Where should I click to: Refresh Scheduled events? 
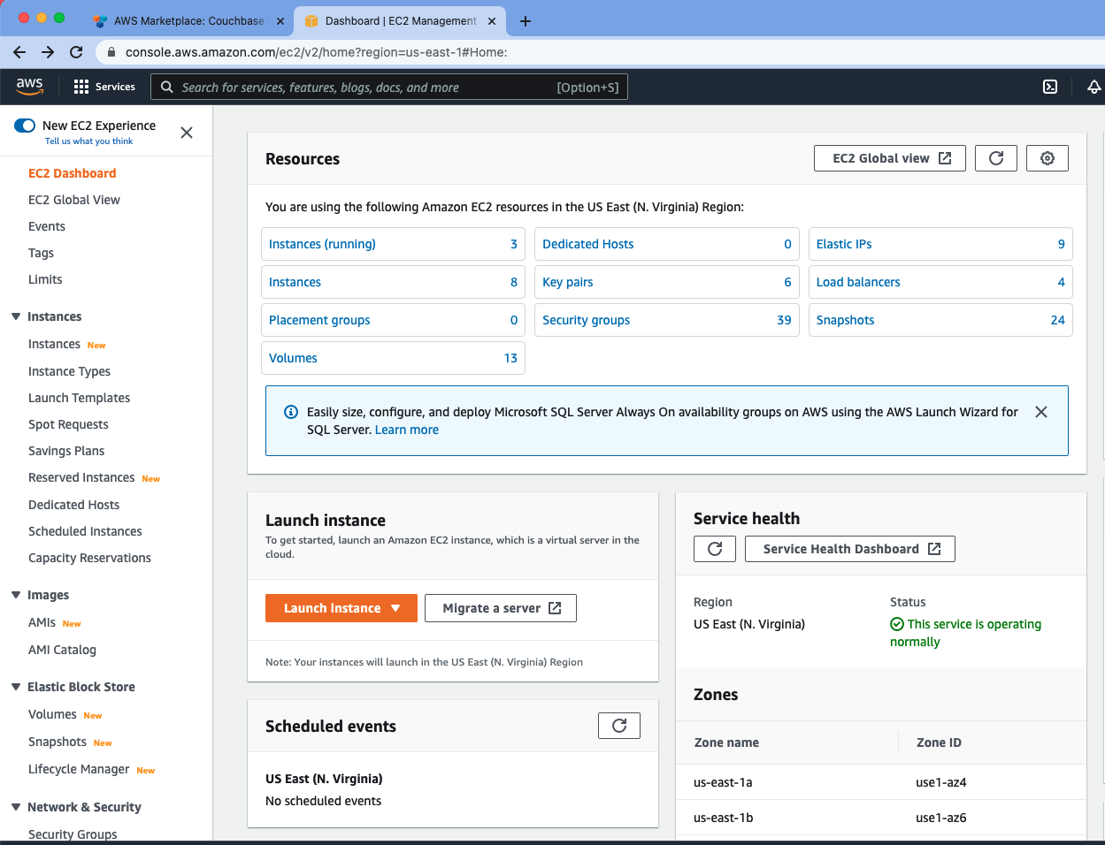618,725
